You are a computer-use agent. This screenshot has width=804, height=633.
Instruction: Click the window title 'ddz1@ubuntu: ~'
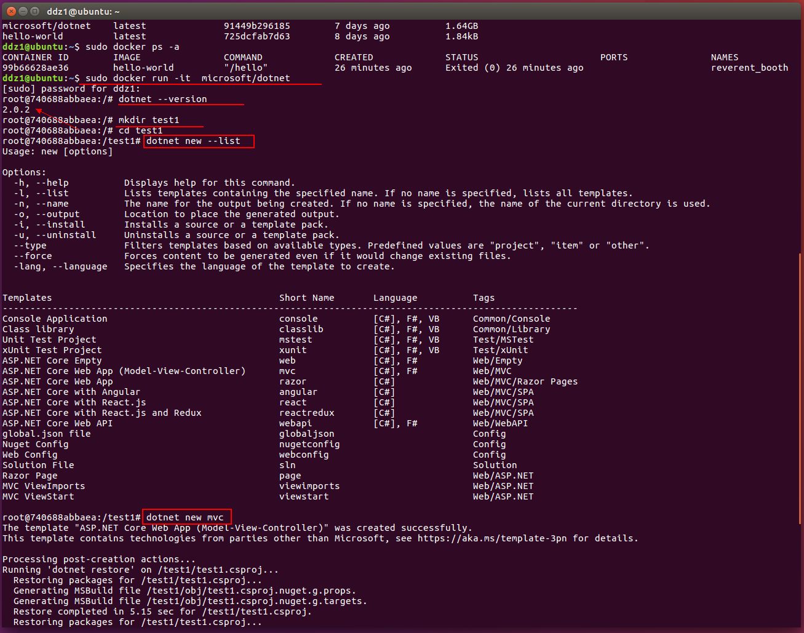pos(83,11)
